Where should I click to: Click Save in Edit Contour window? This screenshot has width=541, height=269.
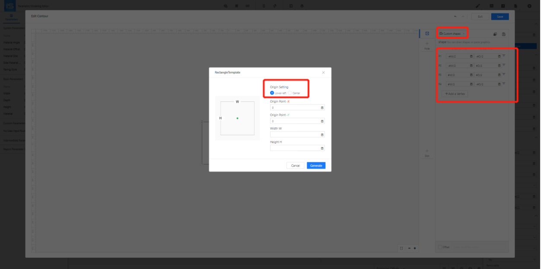500,16
